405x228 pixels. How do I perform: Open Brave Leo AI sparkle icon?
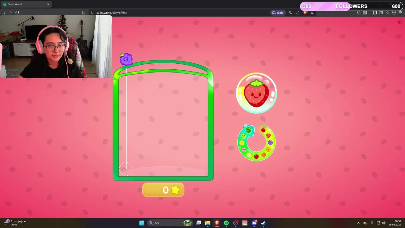pos(388,13)
